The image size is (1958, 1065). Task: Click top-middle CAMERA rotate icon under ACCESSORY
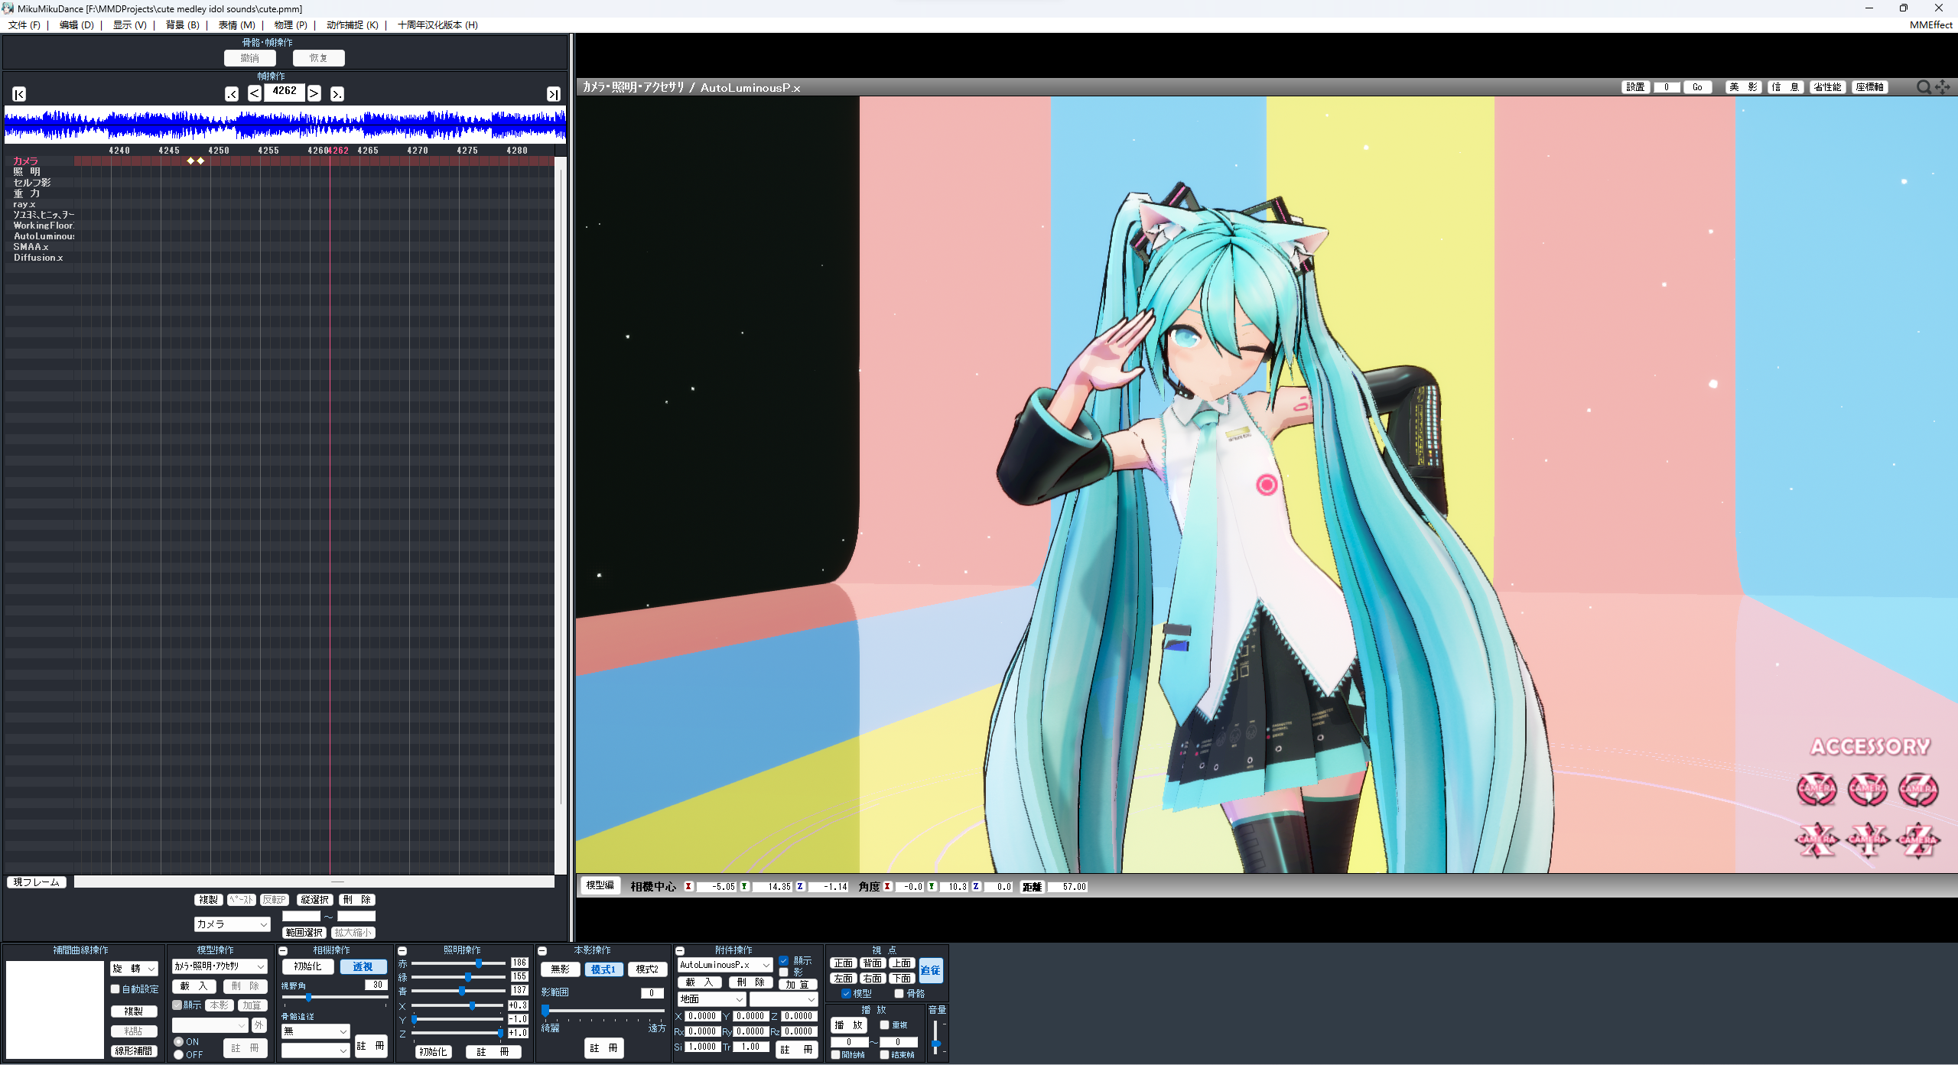pos(1868,789)
